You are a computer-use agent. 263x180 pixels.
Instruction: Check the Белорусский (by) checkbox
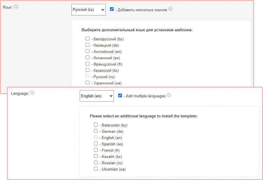click(x=88, y=39)
